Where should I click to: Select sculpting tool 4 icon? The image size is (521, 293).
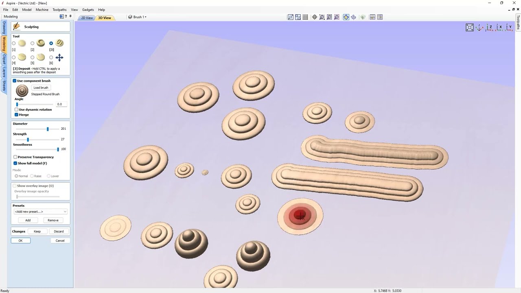coord(22,57)
